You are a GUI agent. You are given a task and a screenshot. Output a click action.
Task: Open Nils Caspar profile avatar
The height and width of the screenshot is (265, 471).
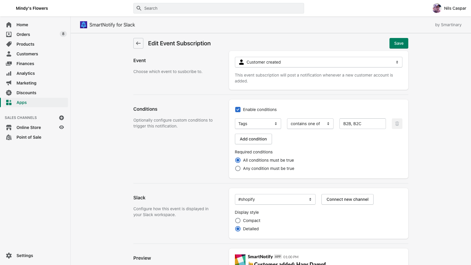pos(437,8)
